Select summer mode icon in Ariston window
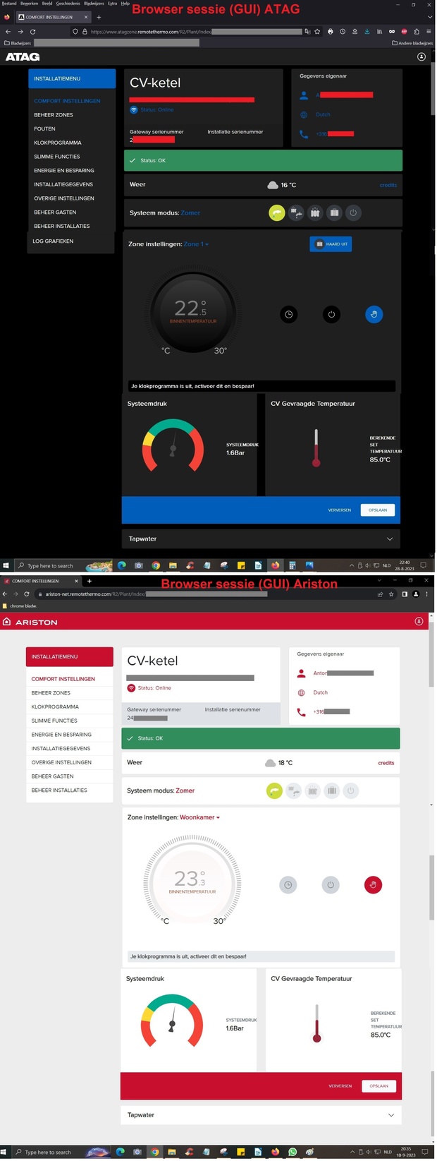Viewport: 437px width, 1161px height. (x=274, y=791)
